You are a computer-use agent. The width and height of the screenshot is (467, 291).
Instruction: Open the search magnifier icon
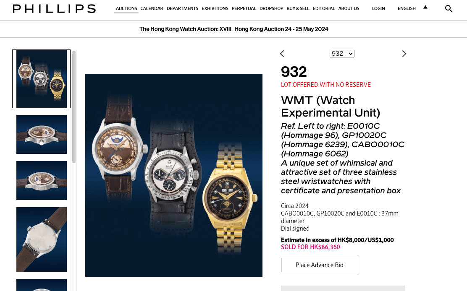pos(449,9)
